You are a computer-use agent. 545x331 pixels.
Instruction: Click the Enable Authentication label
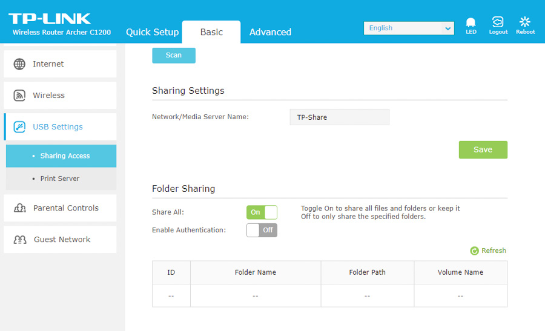pyautogui.click(x=189, y=230)
